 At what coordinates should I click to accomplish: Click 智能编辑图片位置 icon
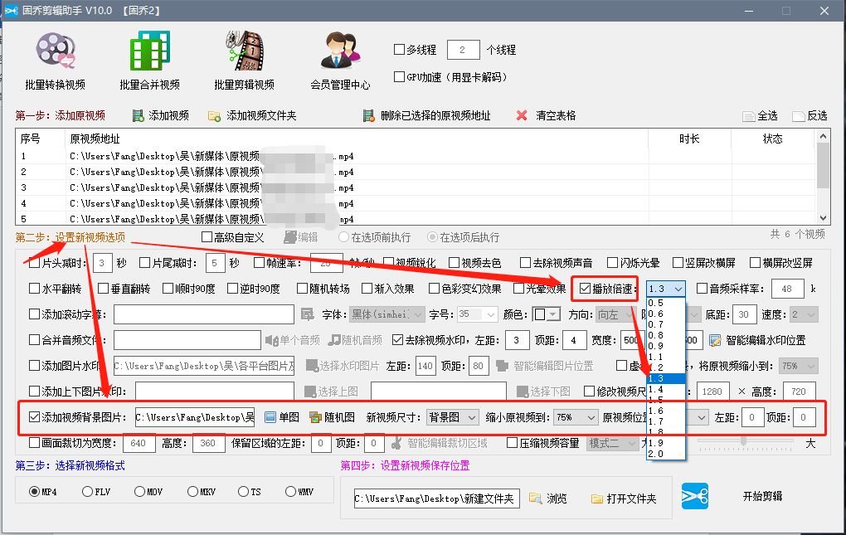pyautogui.click(x=502, y=366)
